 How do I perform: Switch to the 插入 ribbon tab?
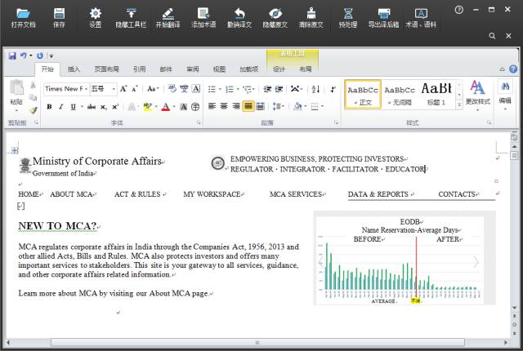(74, 69)
